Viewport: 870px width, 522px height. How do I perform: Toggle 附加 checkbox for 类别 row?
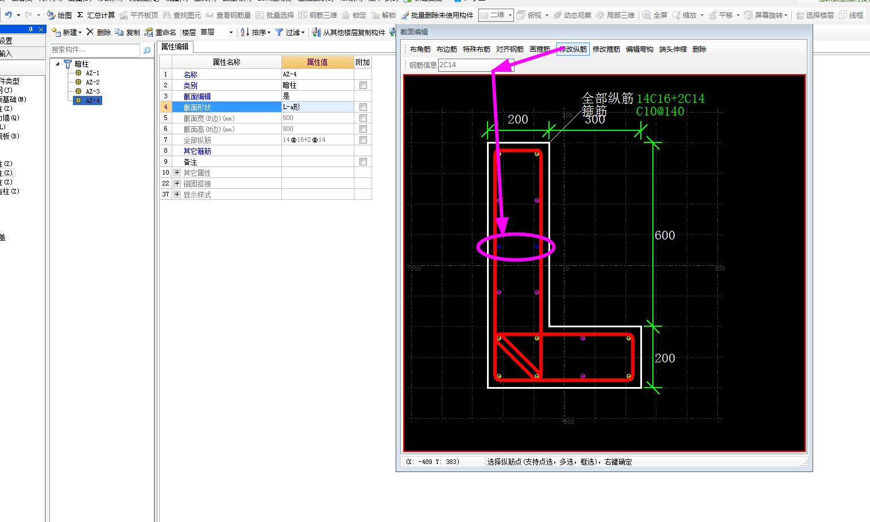pos(363,85)
